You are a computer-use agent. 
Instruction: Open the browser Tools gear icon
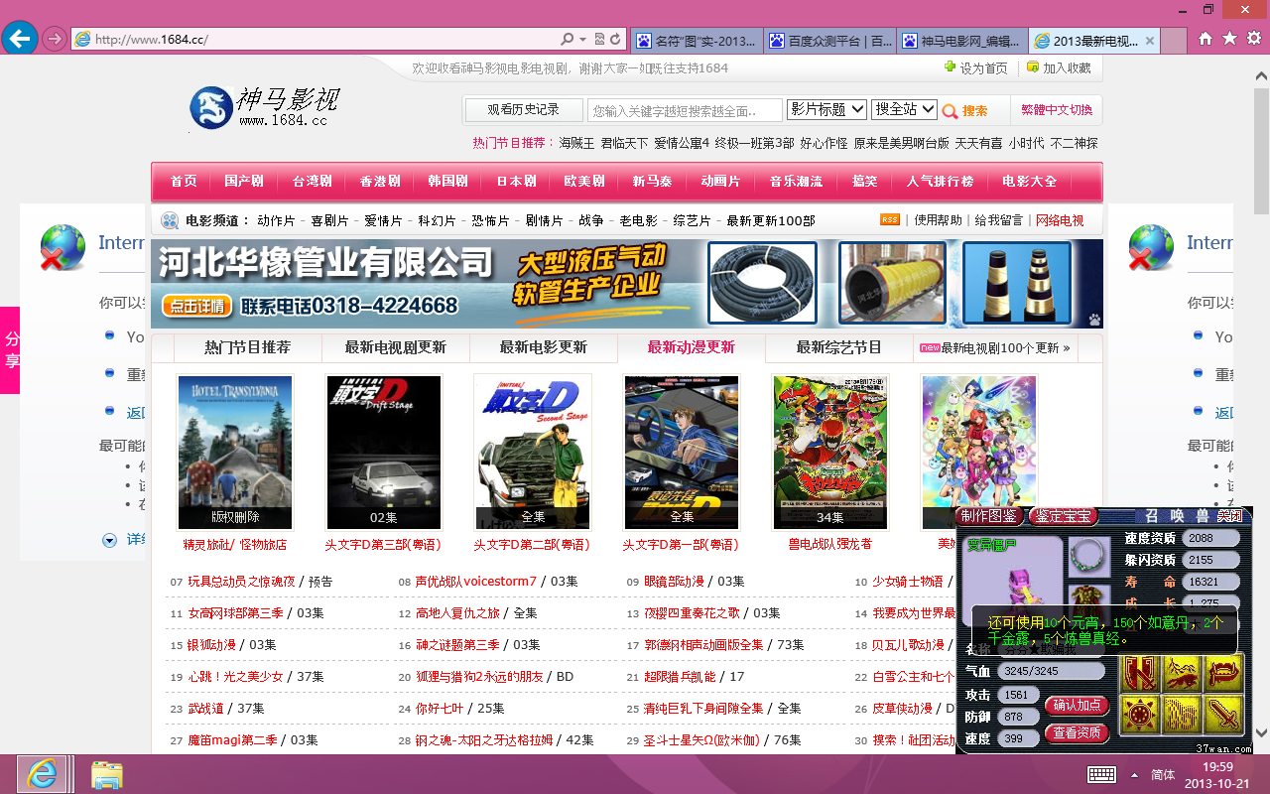coord(1253,39)
